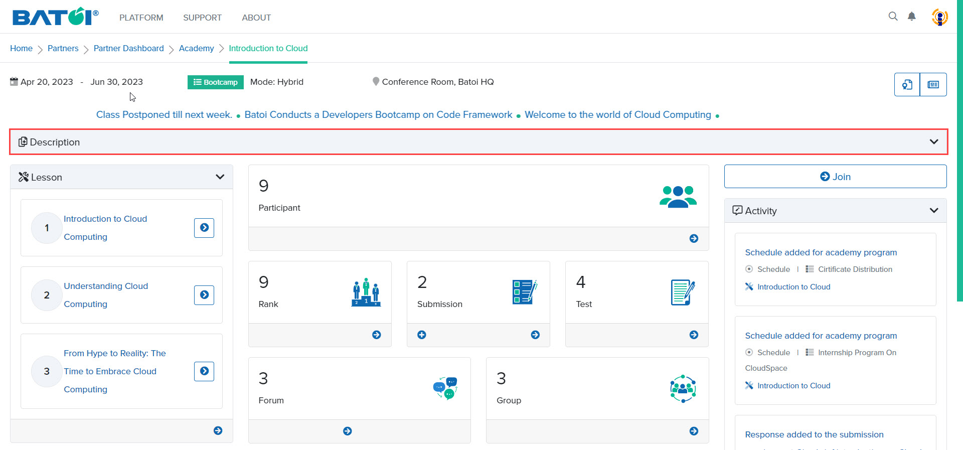
Task: Open the PLATFORM menu
Action: pos(141,18)
